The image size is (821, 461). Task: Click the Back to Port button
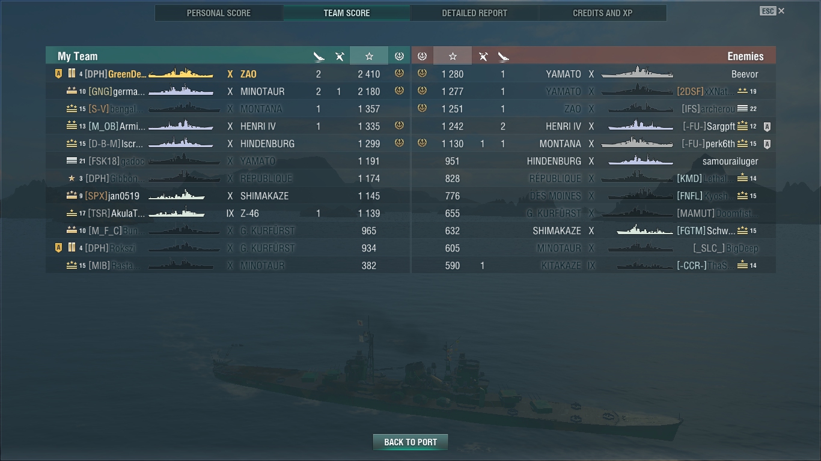[410, 442]
